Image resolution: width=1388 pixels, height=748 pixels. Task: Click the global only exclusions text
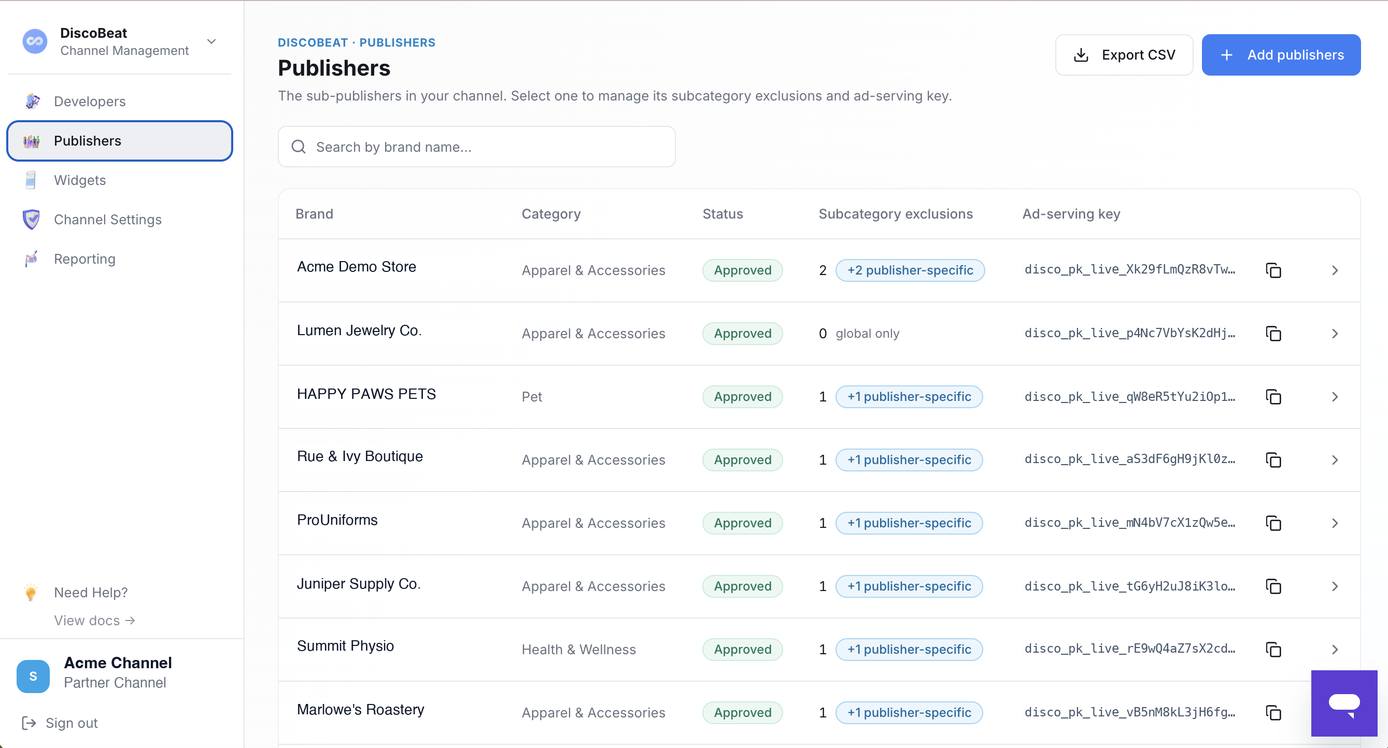(868, 334)
